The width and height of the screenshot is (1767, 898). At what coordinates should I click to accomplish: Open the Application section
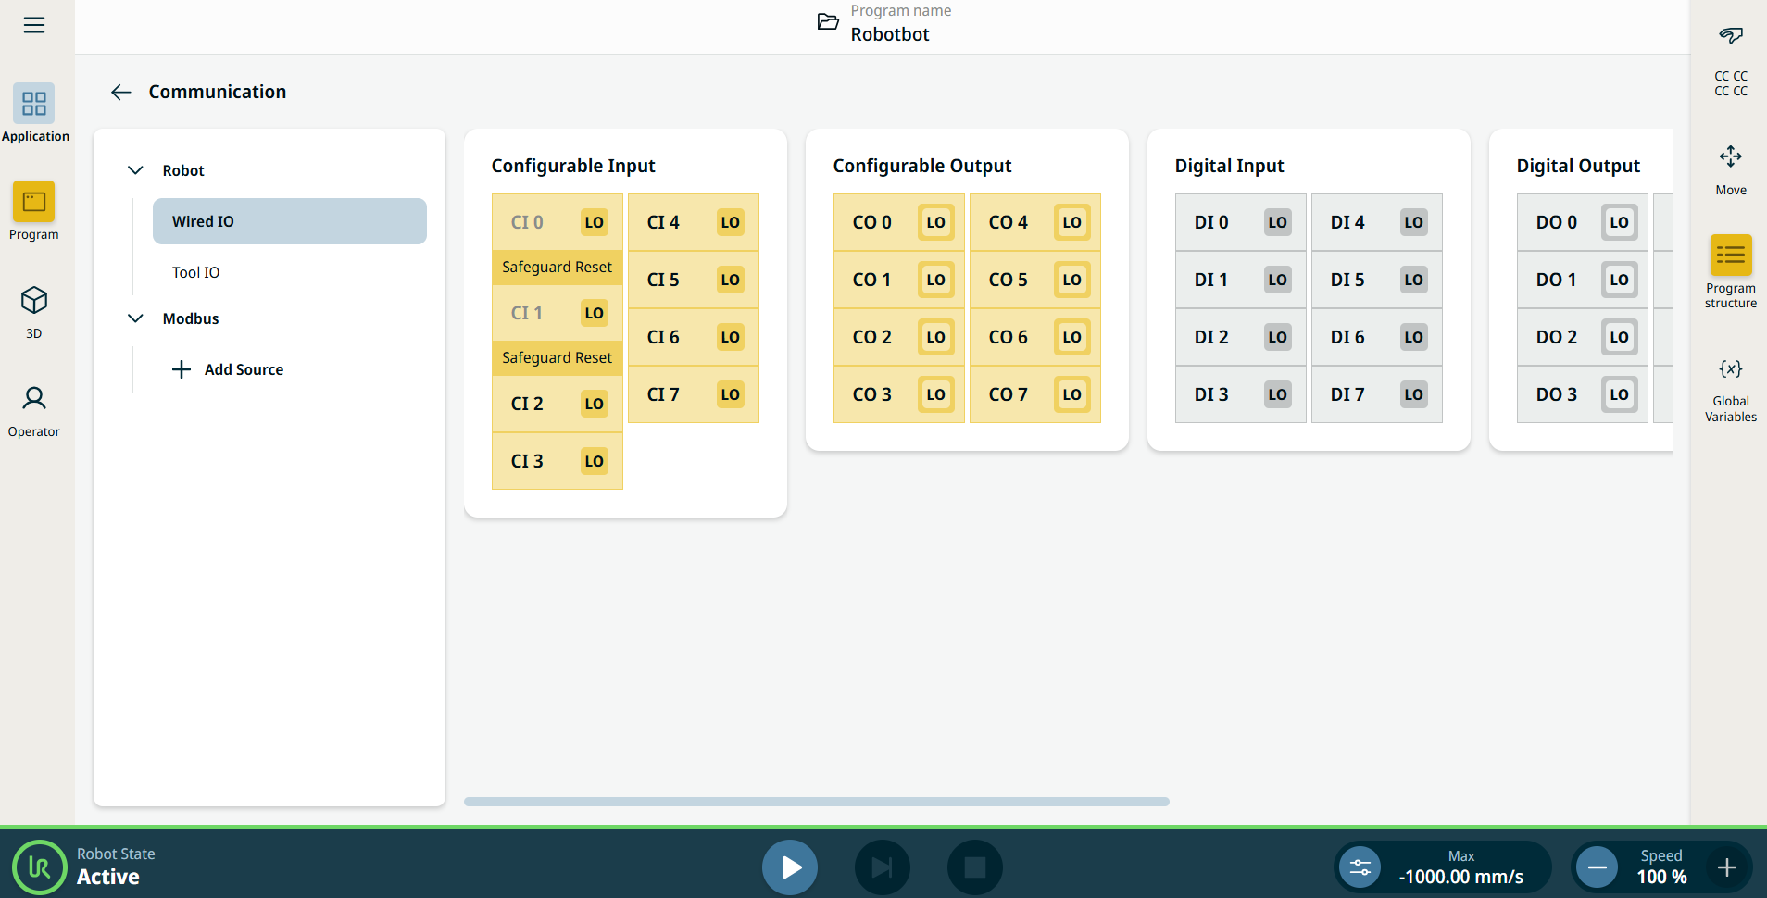point(34,113)
